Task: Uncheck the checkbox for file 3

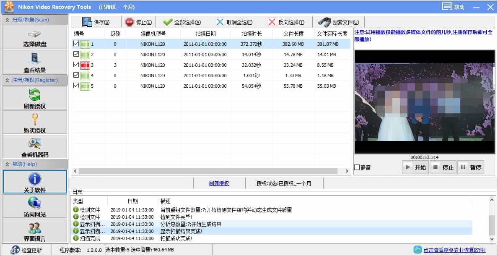Action: click(x=76, y=65)
